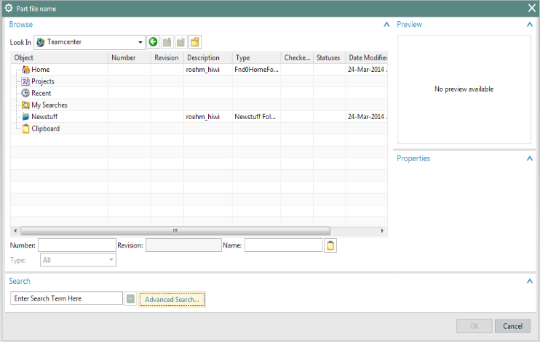Screen dimensions: 540x342
Task: Click the greyed OK button
Action: [475, 326]
